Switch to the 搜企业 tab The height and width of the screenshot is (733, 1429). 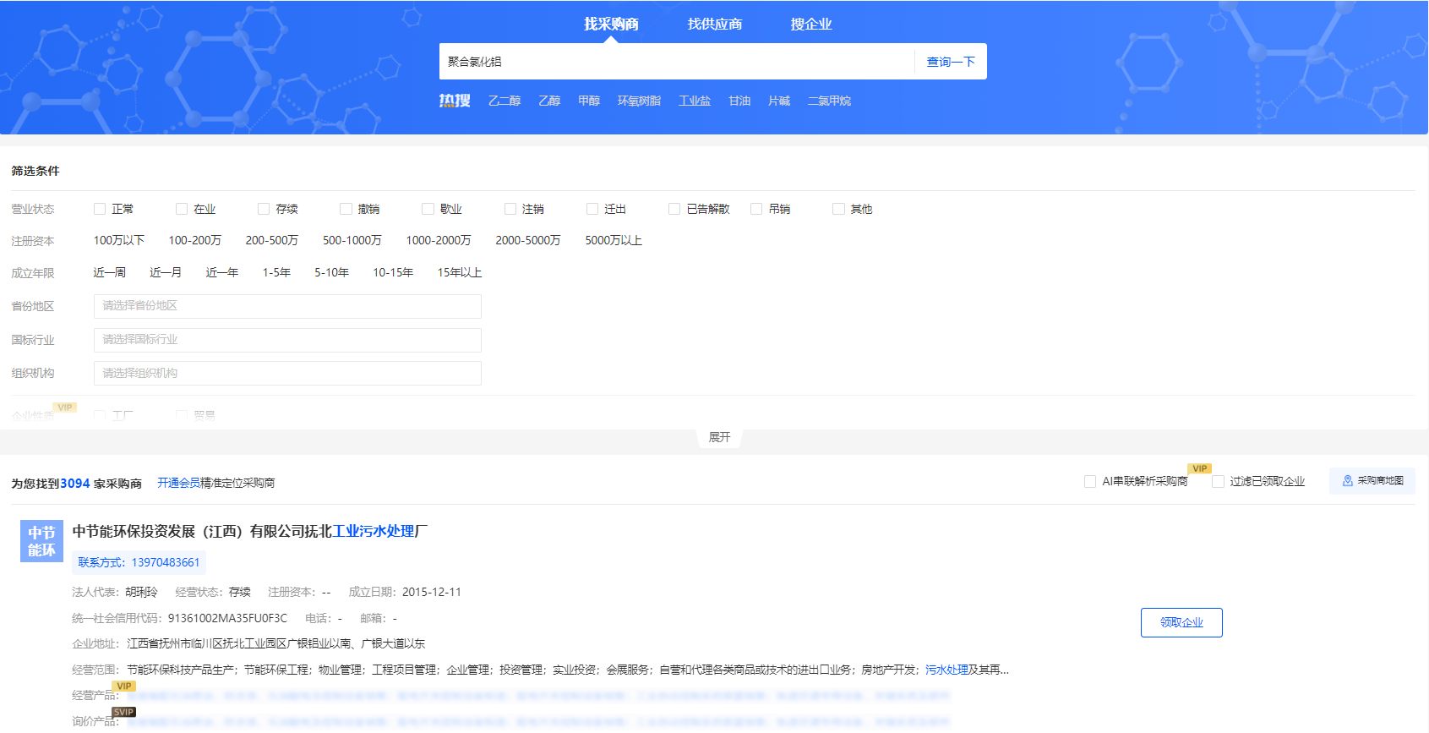pos(810,25)
